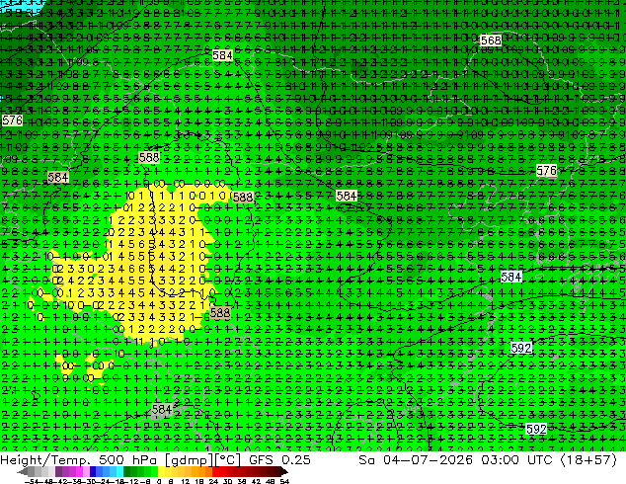
Task: Click the '[gdmp]' unit text
Action: tap(188, 460)
